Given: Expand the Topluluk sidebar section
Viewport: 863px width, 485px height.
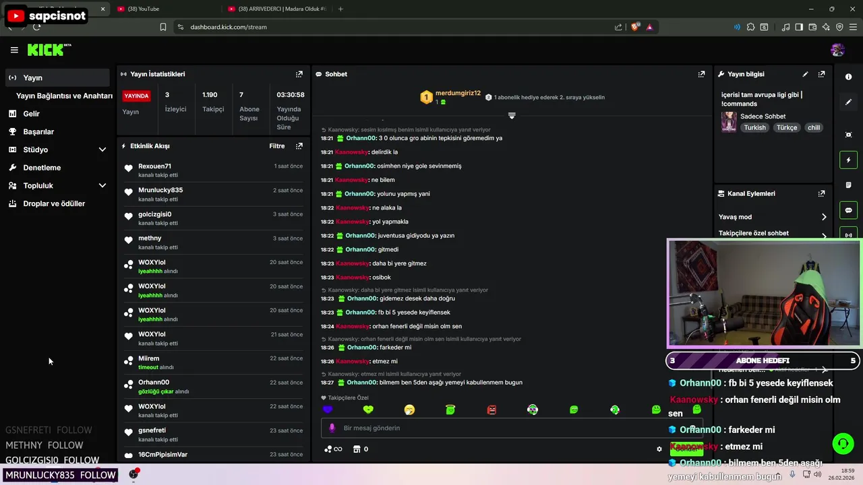Looking at the screenshot, I should click(x=102, y=185).
